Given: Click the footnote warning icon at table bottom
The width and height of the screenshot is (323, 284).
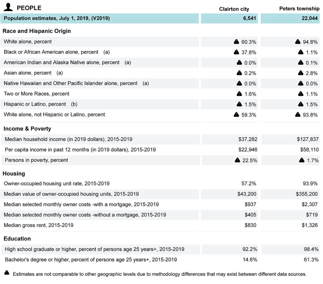Looking at the screenshot, I should coord(7,273).
